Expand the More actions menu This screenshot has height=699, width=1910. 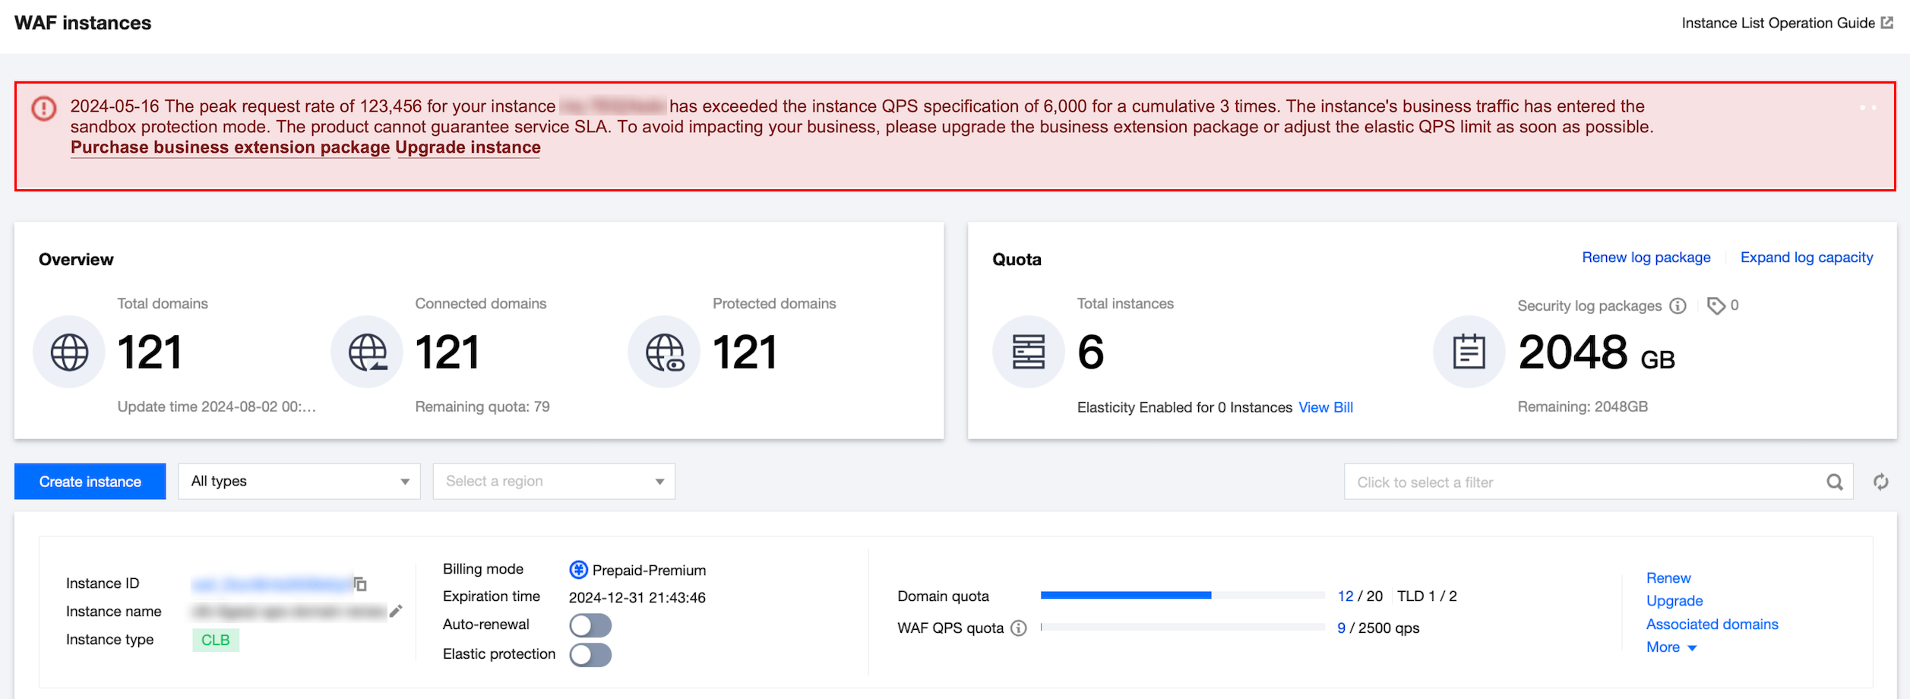click(x=1671, y=647)
